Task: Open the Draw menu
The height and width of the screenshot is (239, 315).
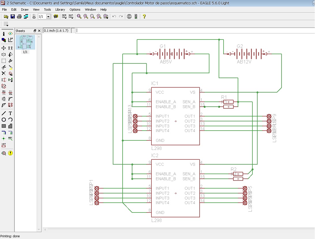Action: pyautogui.click(x=25, y=10)
